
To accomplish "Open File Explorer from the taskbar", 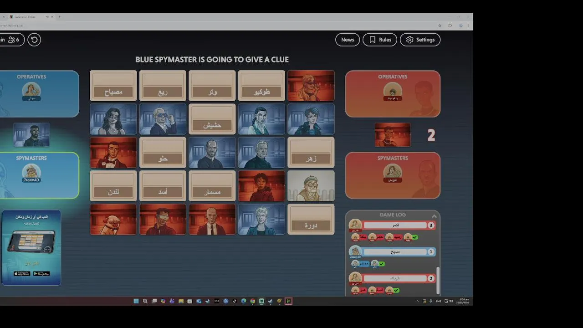I will point(181,301).
